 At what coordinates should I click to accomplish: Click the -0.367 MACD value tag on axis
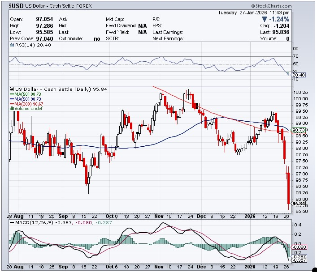(x=300, y=260)
